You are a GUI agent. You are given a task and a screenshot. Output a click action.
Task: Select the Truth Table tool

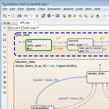pyautogui.click(x=5, y=82)
